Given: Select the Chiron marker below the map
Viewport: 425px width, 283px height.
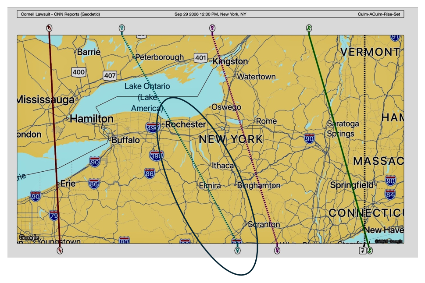Looking at the screenshot, I should [x=370, y=251].
